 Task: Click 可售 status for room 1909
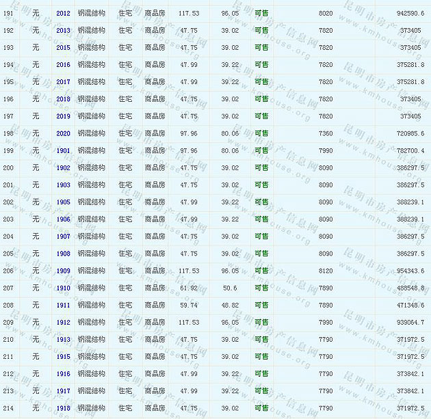(261, 271)
